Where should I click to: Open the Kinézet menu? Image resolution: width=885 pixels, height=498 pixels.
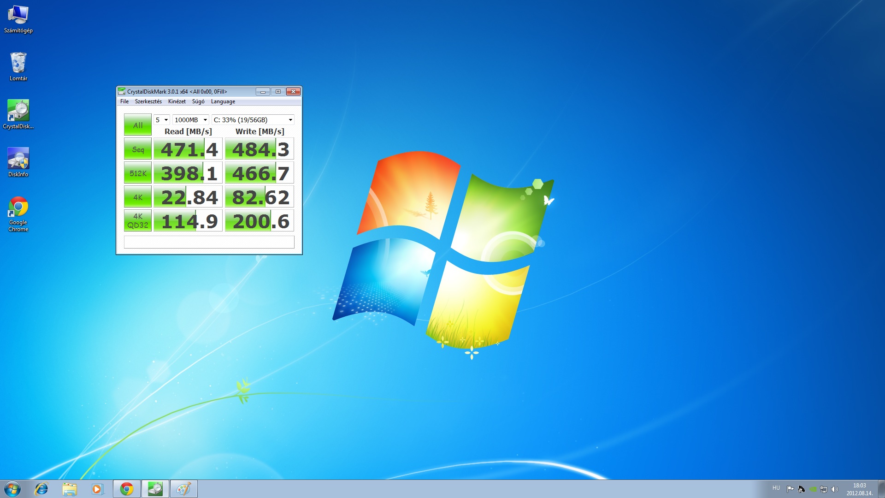click(177, 101)
